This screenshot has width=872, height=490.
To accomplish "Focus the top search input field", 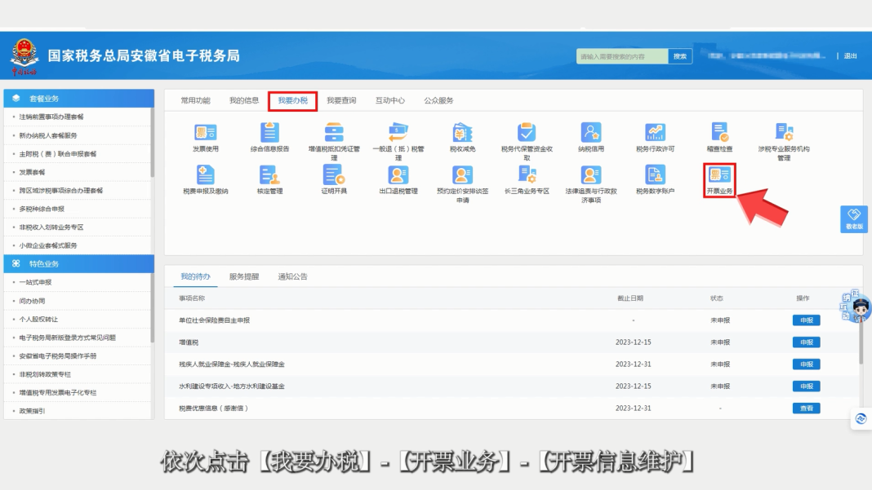I will tap(622, 56).
